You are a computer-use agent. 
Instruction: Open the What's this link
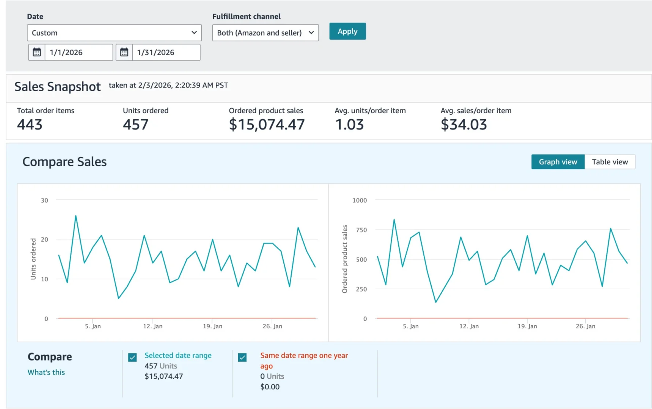pyautogui.click(x=46, y=372)
